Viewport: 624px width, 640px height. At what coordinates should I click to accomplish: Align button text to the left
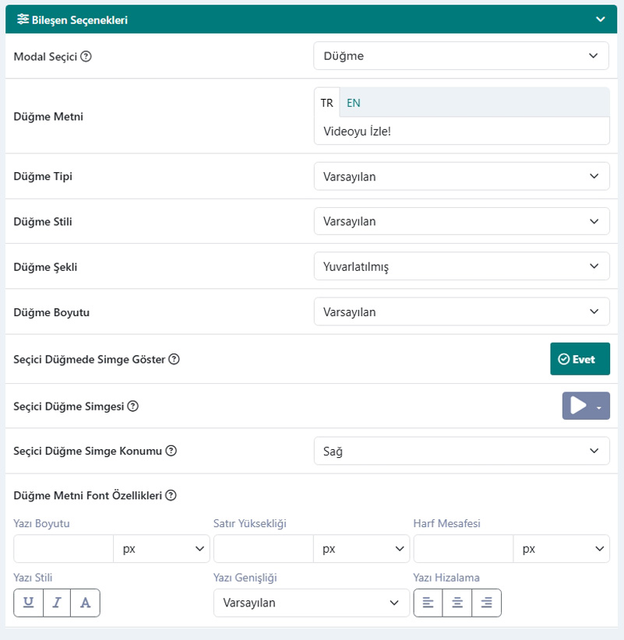[428, 603]
